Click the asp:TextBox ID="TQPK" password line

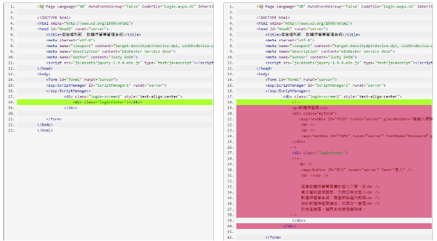tap(367, 136)
